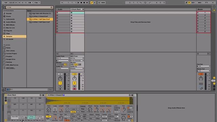Select All results in browser

[x=10, y=39]
